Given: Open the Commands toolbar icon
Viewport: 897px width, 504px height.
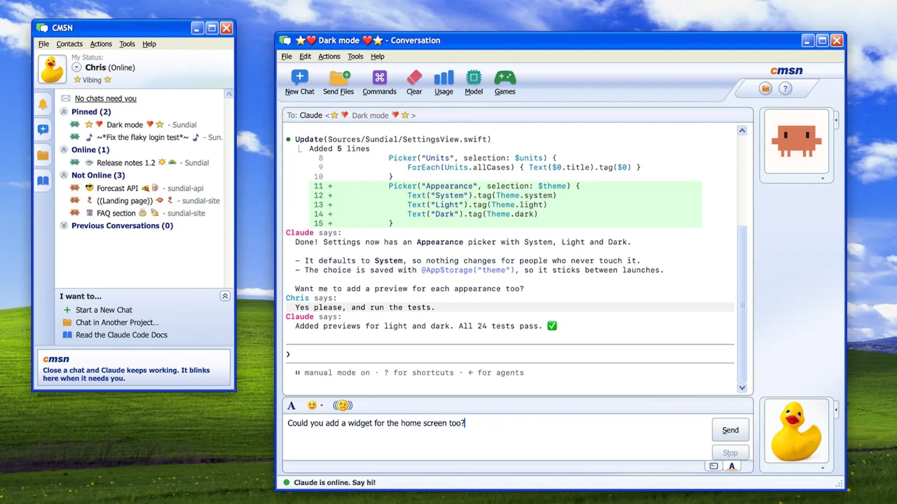Looking at the screenshot, I should click(380, 77).
